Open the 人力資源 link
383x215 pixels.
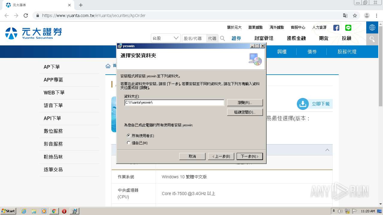point(319,27)
